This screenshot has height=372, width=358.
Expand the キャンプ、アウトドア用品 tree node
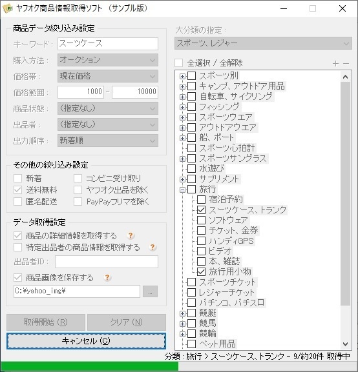[x=182, y=86]
